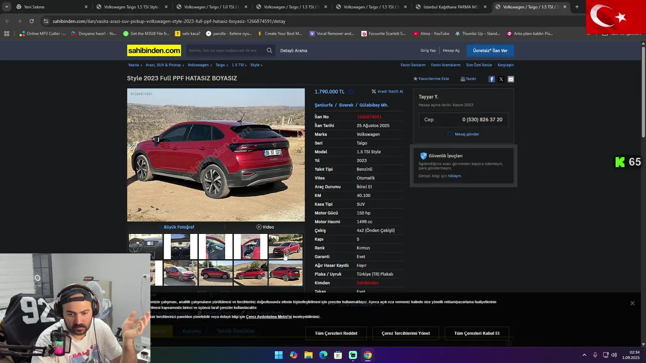Click the Şanlıurfa location link
The height and width of the screenshot is (363, 646).
[324, 105]
